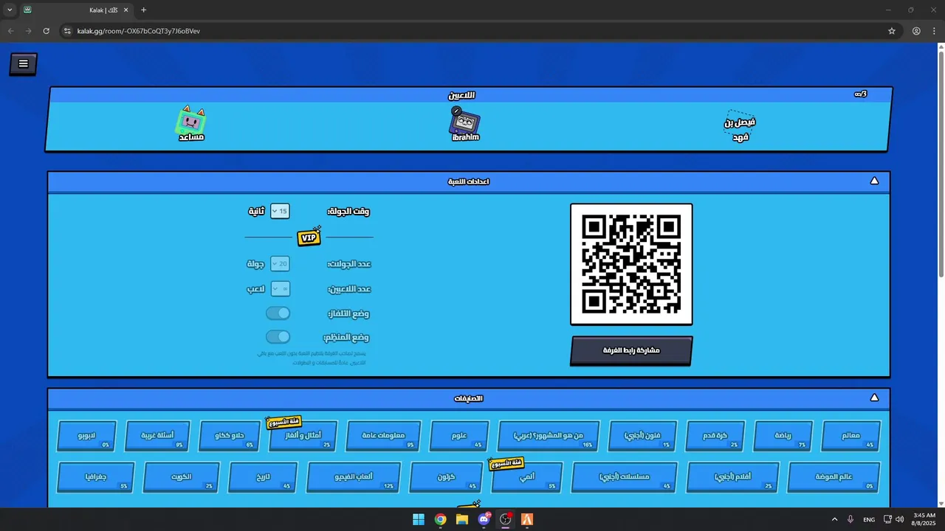This screenshot has width=945, height=531.
Task: Open the round time dropdown showing 15
Action: pos(280,212)
